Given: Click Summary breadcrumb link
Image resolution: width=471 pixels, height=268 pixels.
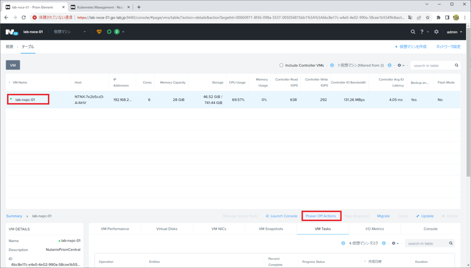Looking at the screenshot, I should [x=14, y=216].
